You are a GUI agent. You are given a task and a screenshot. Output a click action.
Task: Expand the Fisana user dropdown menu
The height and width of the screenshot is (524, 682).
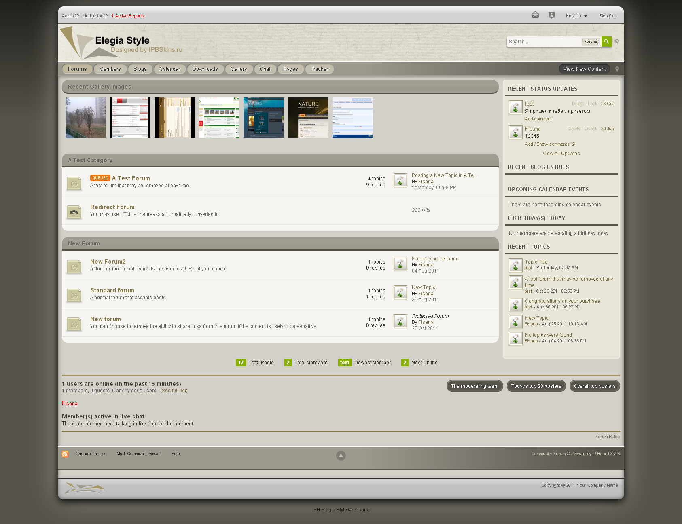click(x=576, y=16)
